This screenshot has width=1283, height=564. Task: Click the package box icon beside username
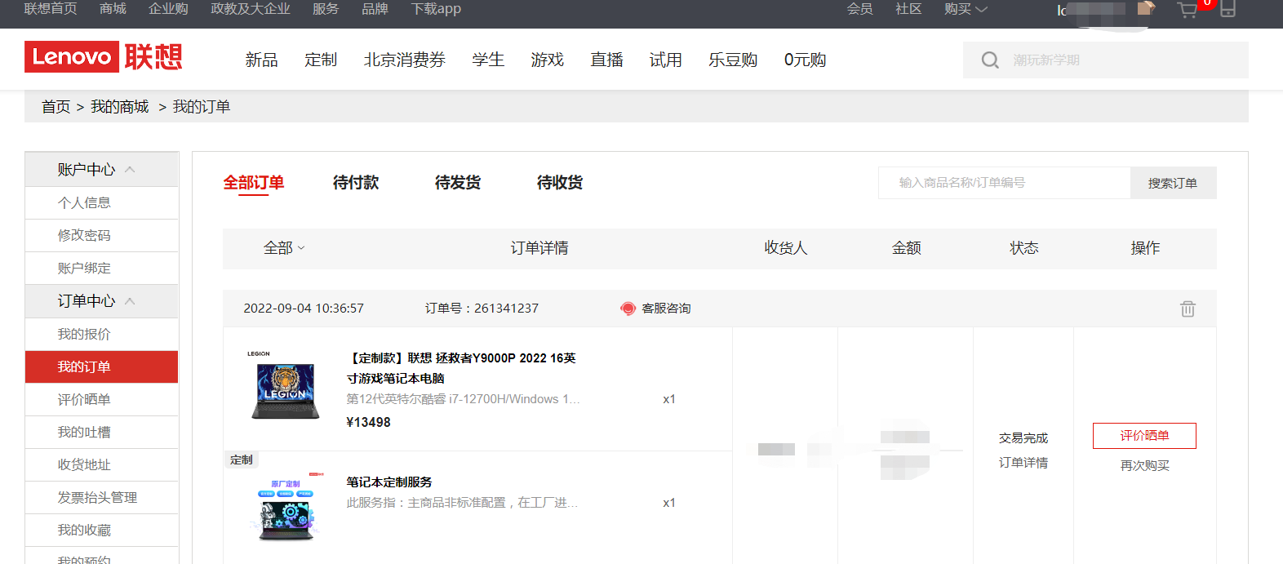tap(1147, 8)
